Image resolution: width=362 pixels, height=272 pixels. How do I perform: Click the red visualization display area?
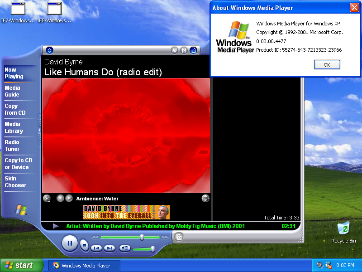tap(126, 135)
